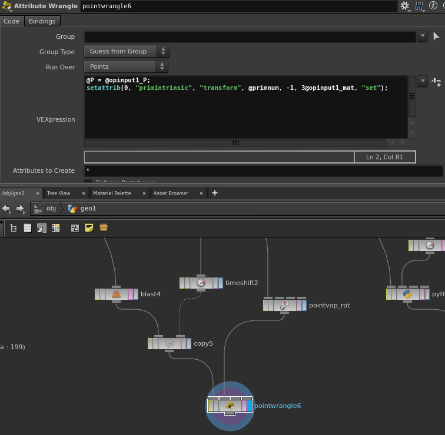Open the subnet box icon
The height and width of the screenshot is (435, 445).
click(x=104, y=227)
